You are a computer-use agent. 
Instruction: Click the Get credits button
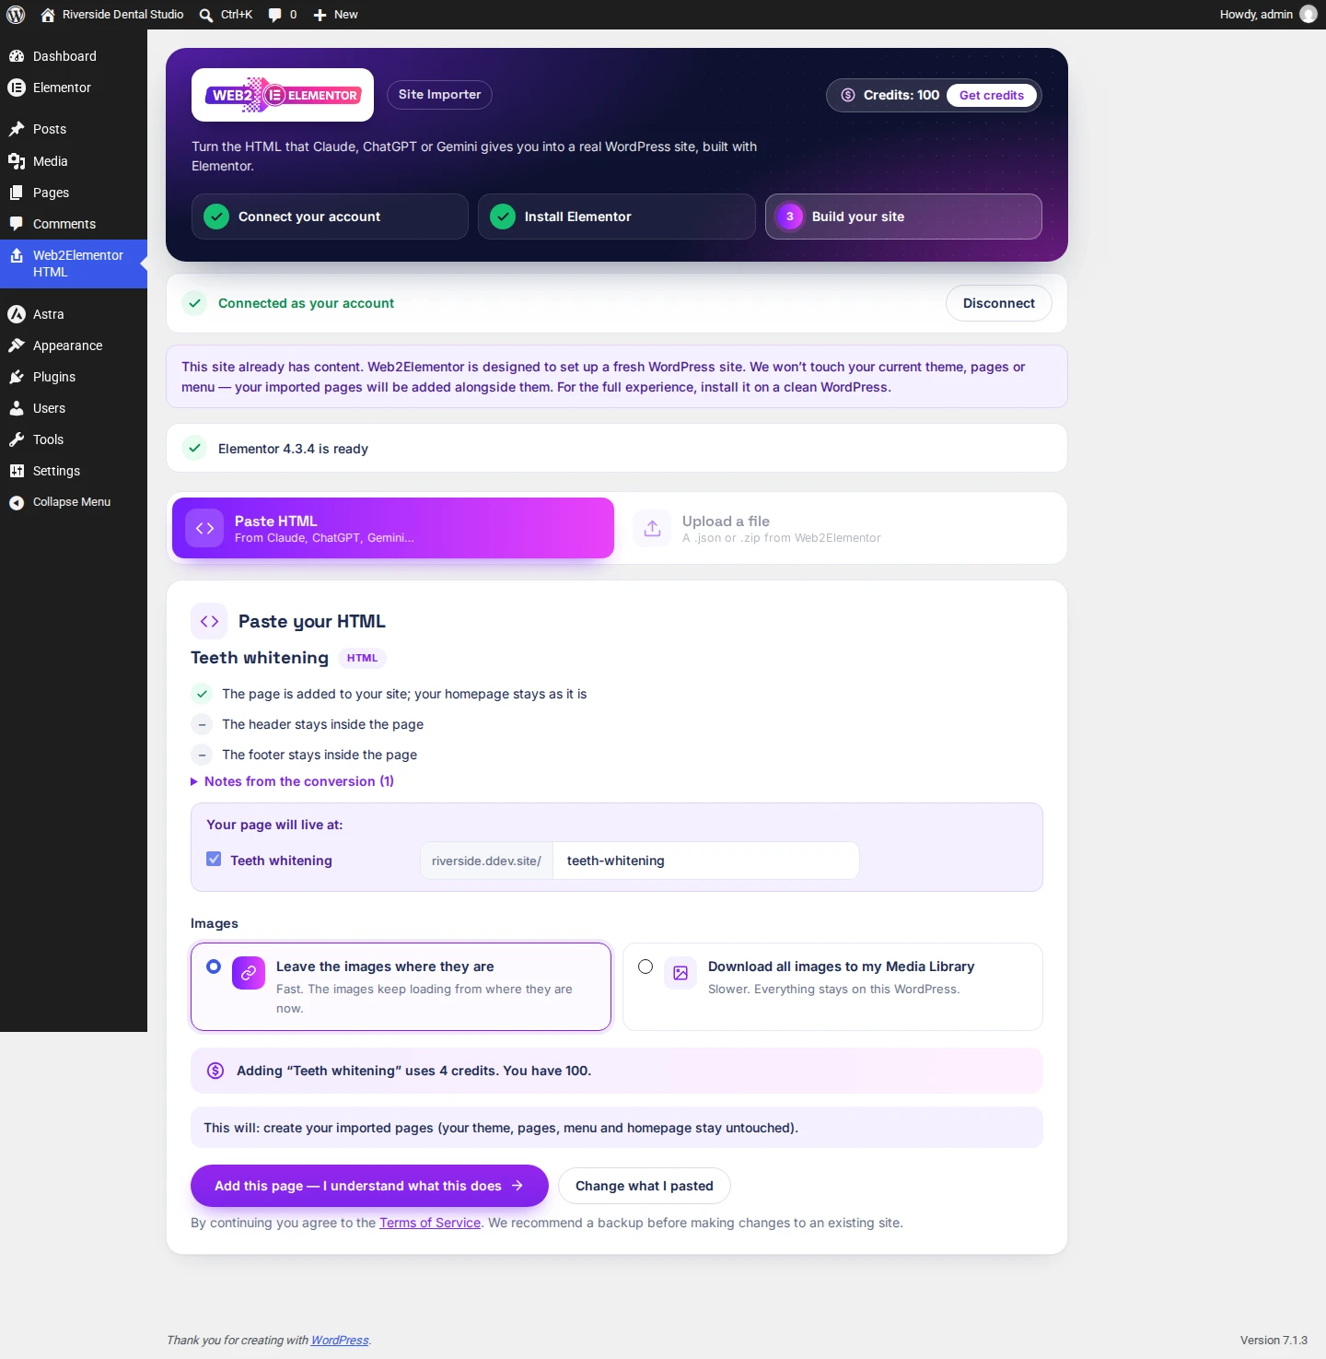click(992, 95)
